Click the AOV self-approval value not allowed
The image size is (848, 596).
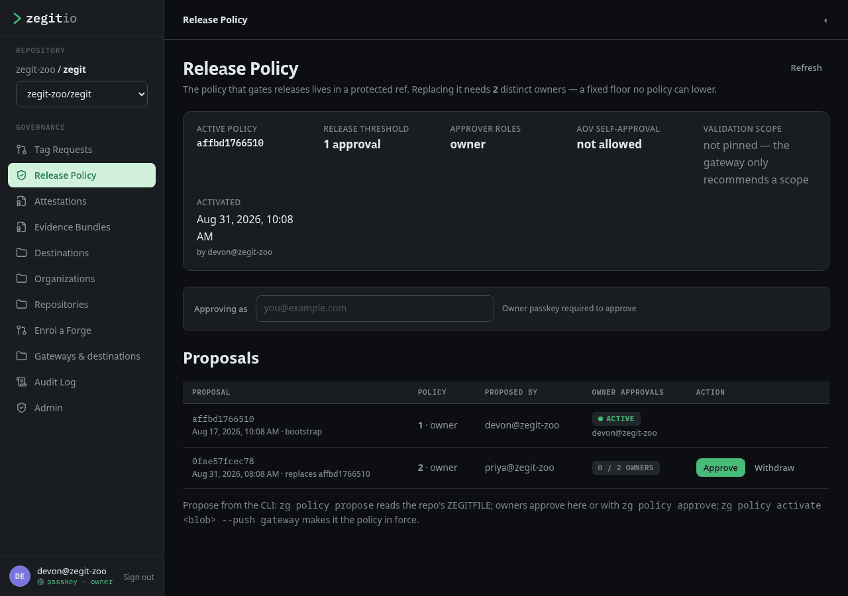pos(609,144)
